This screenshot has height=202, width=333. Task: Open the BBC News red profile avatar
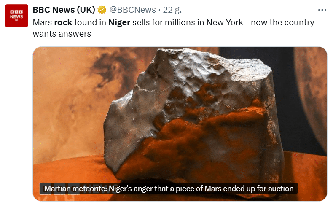tap(16, 16)
